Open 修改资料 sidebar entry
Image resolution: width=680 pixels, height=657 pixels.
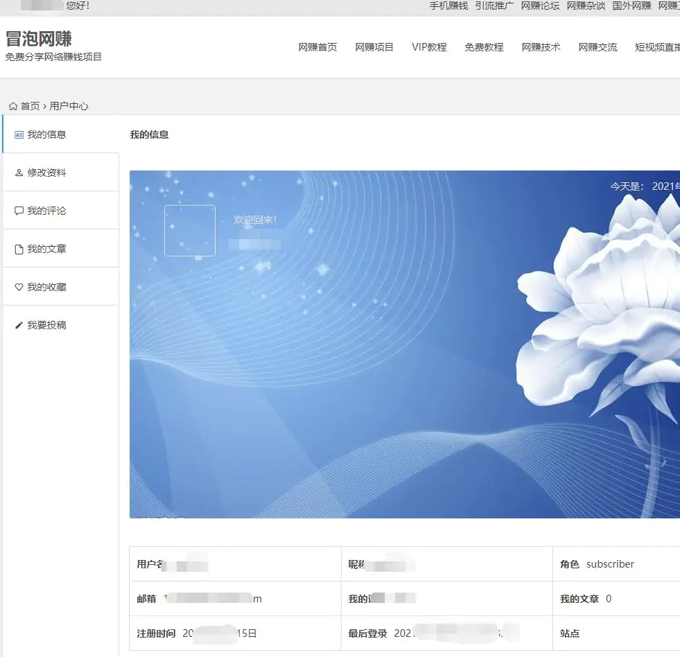pos(61,173)
